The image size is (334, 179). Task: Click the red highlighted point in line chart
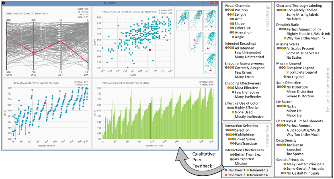click(45, 103)
